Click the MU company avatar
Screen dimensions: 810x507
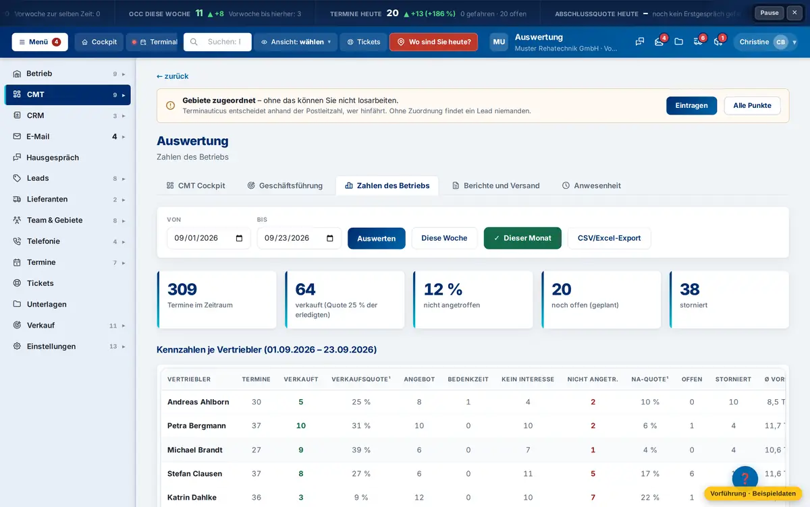click(499, 42)
